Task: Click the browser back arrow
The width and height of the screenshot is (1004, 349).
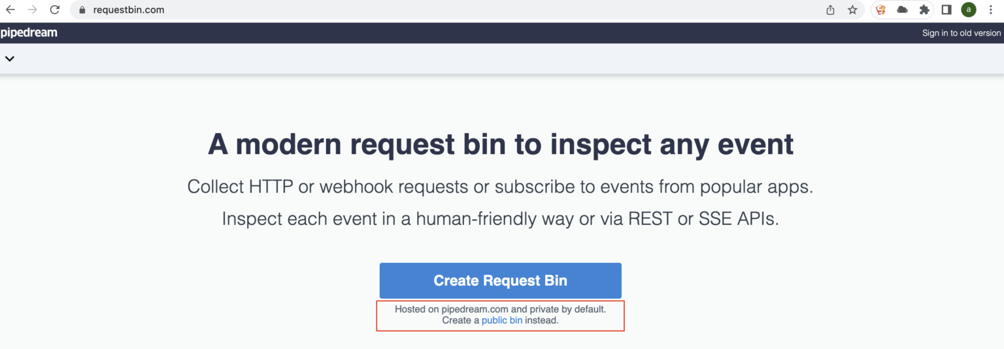Action: point(10,10)
